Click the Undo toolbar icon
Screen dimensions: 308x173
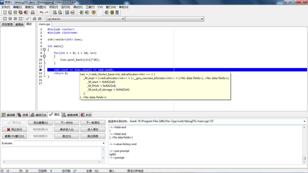[42, 12]
